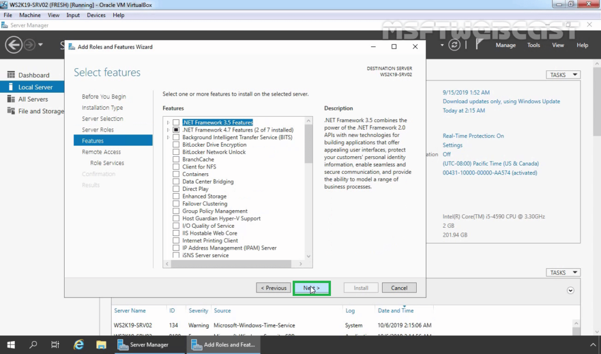Open the Devices menu in VirtualBox
The image size is (601, 354).
(96, 15)
